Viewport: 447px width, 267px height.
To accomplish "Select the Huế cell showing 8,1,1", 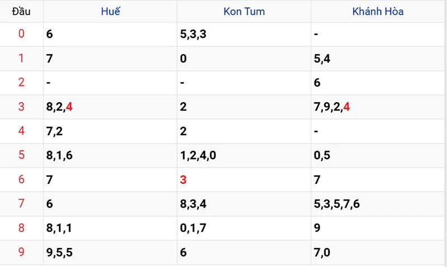I will 59,228.
